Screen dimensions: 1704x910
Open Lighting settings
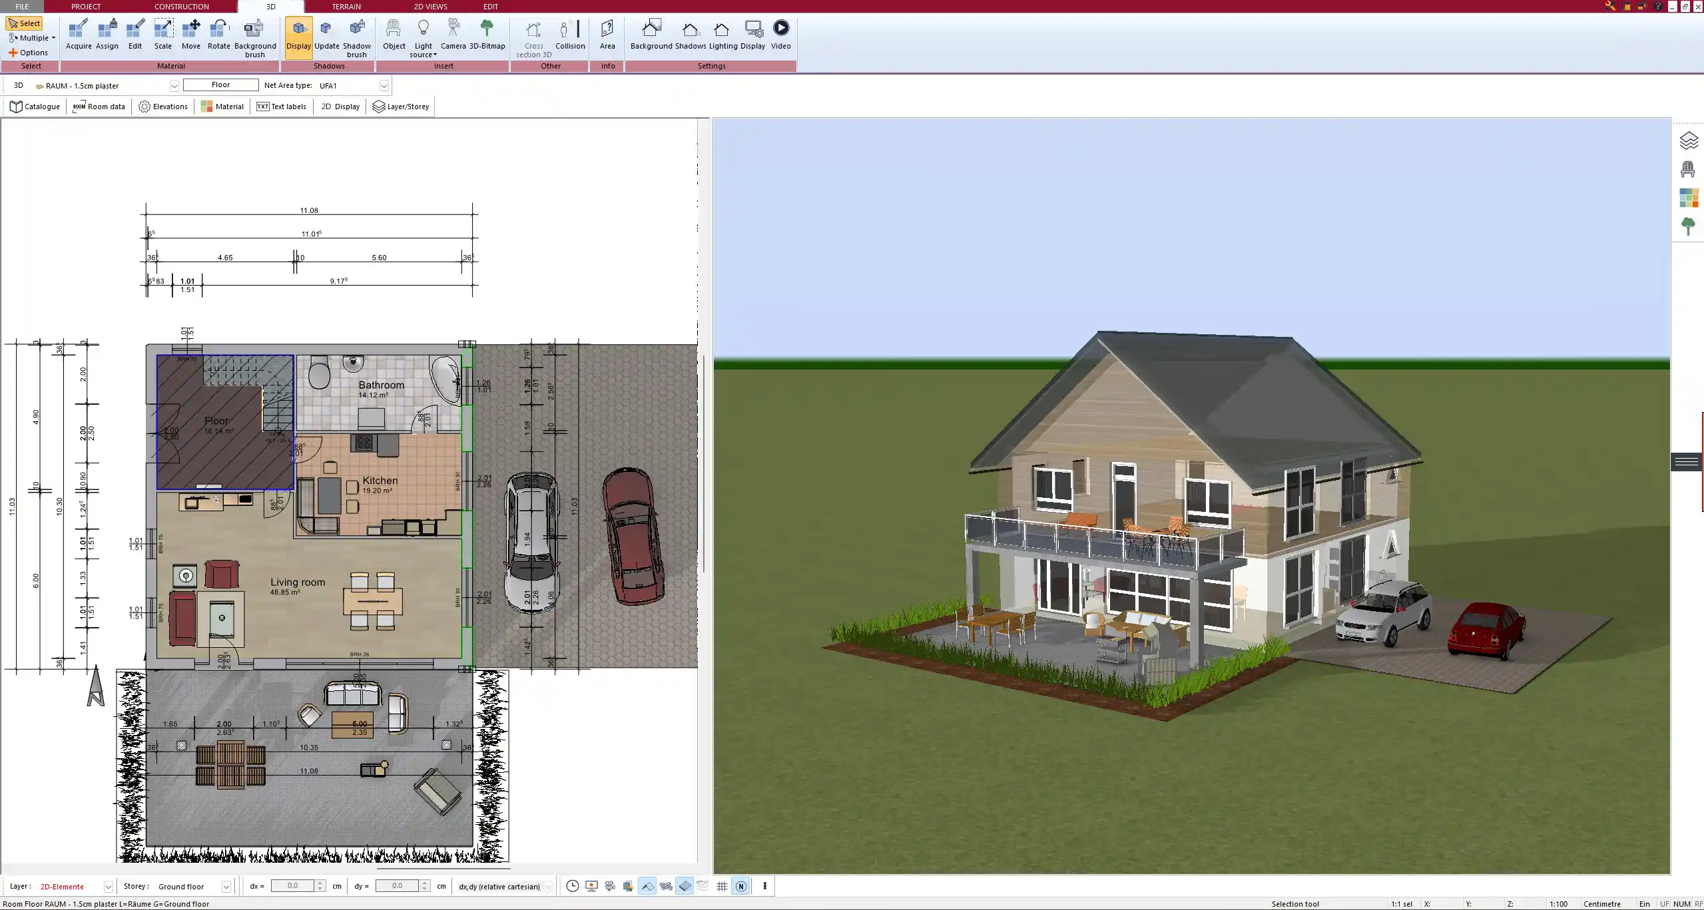[722, 35]
